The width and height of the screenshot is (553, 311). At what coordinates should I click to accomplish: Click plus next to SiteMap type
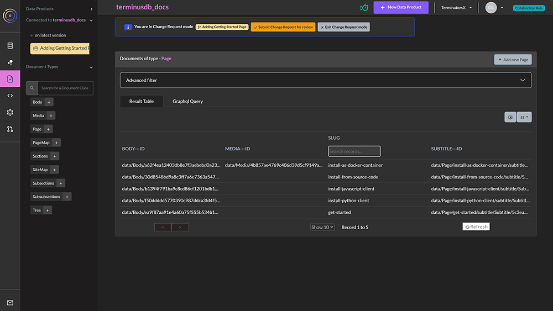pos(54,170)
